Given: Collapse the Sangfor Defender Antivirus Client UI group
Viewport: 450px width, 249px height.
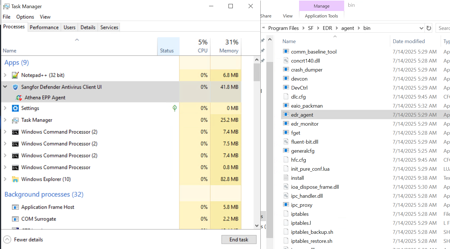Looking at the screenshot, I should (5, 87).
